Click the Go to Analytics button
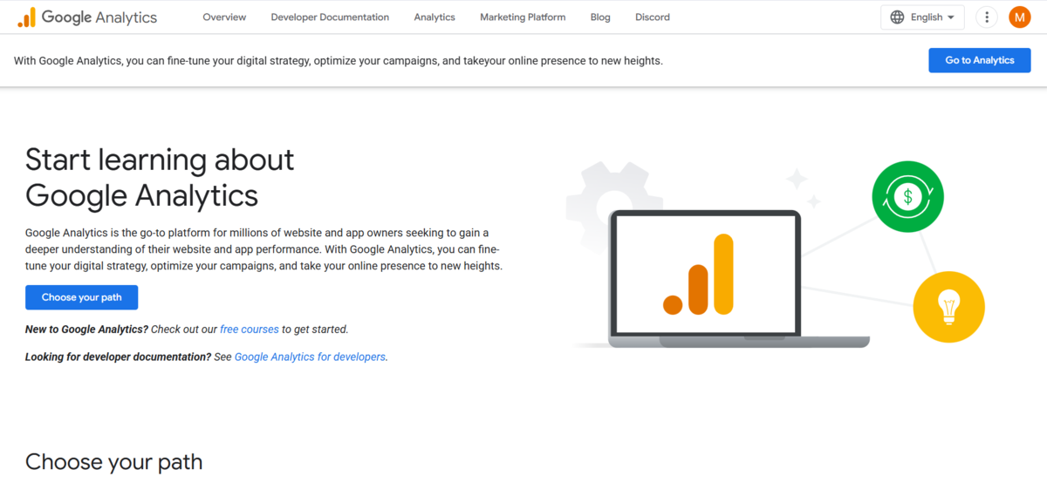This screenshot has height=483, width=1047. pyautogui.click(x=980, y=60)
